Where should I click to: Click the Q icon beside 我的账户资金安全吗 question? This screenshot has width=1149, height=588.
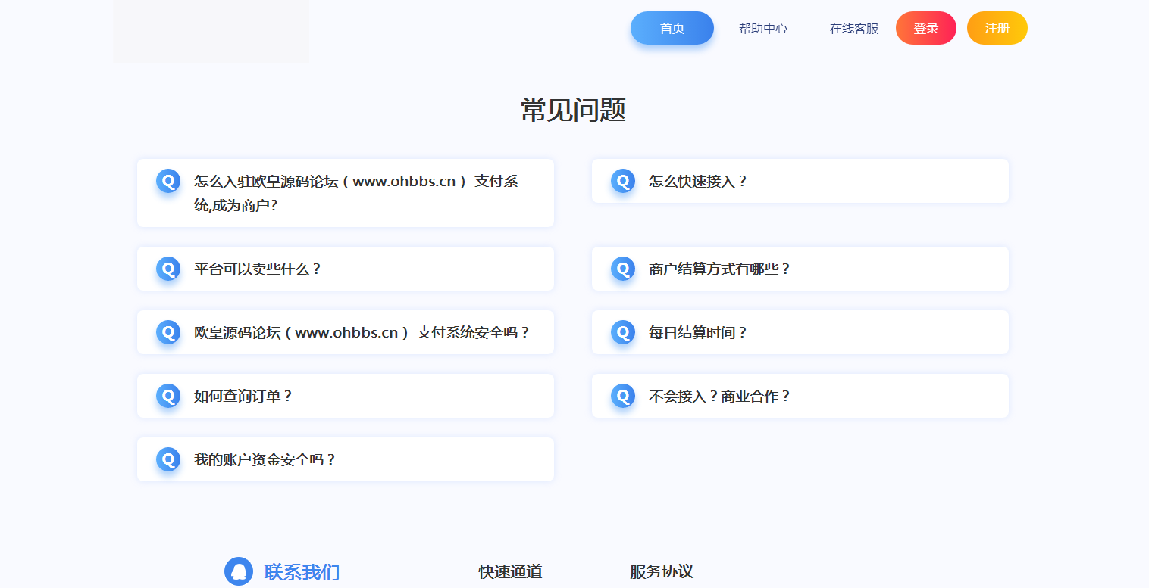pyautogui.click(x=167, y=459)
